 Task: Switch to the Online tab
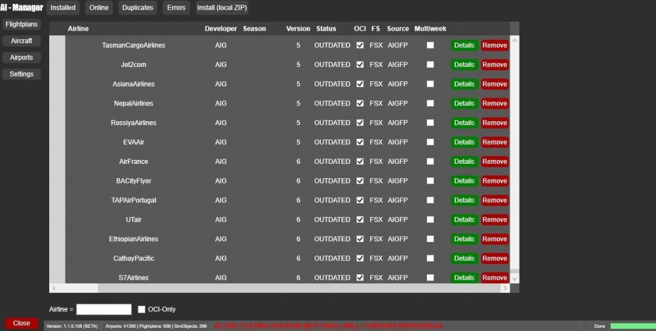tap(99, 8)
